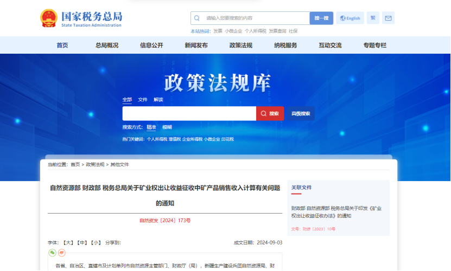Set font size to 小
The image size is (451, 271).
(96, 243)
